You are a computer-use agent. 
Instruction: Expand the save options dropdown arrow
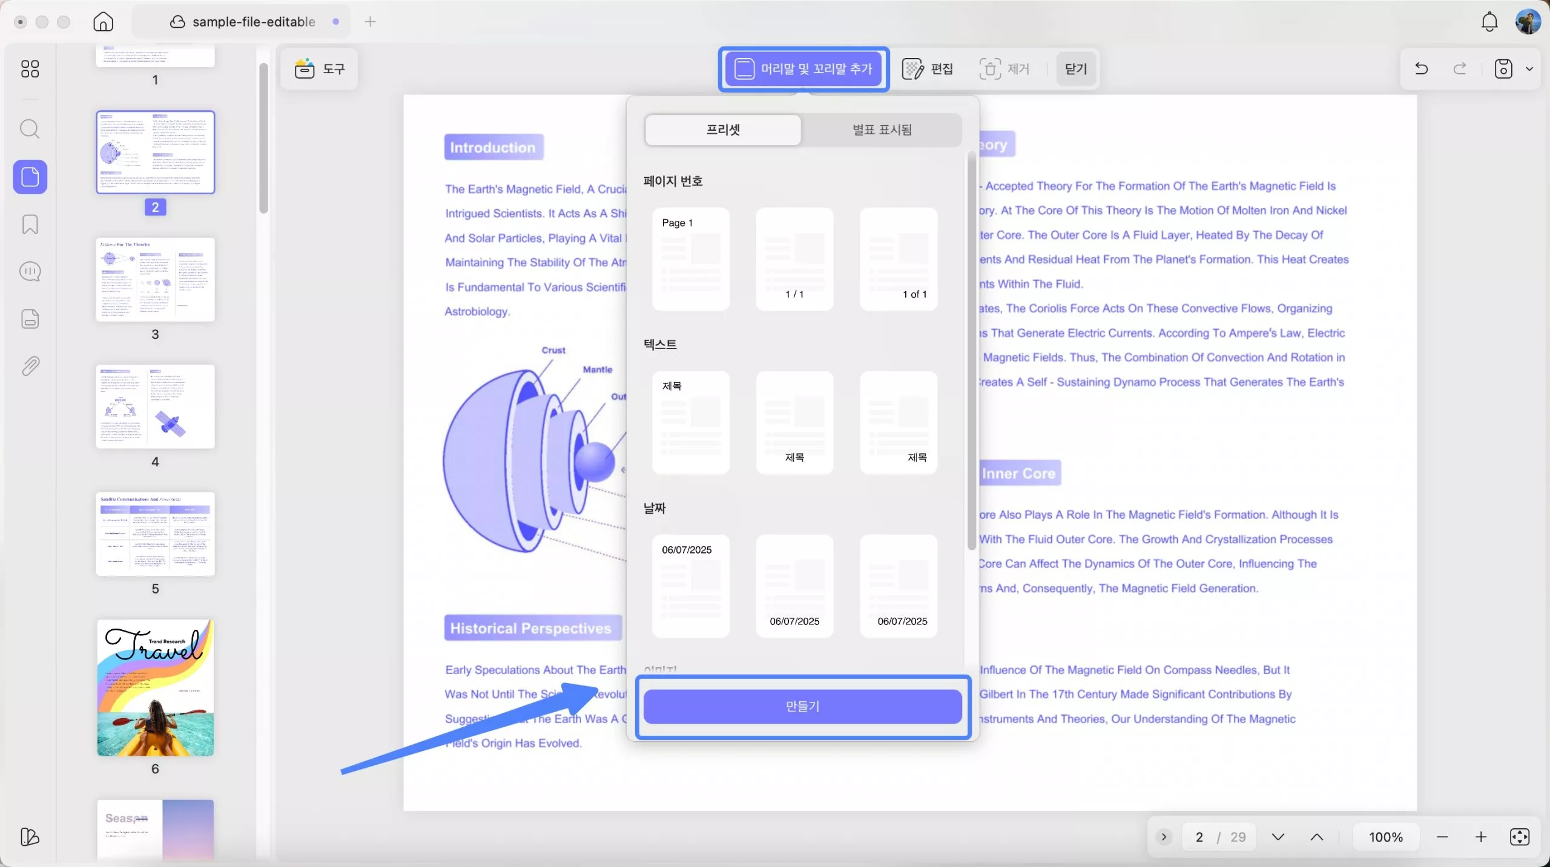pos(1529,68)
